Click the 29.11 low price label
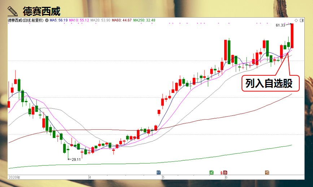313x187 pixels. pos(76,160)
